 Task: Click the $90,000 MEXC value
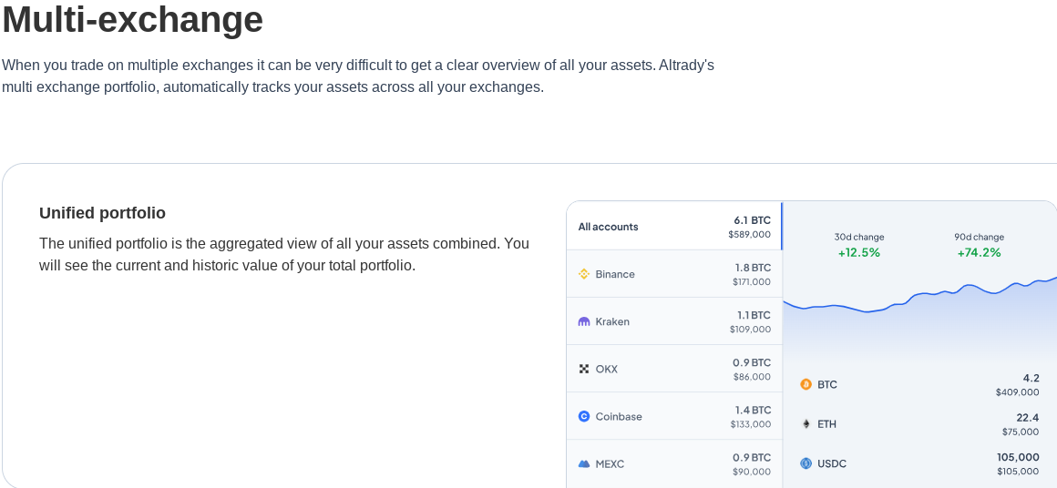click(x=753, y=472)
